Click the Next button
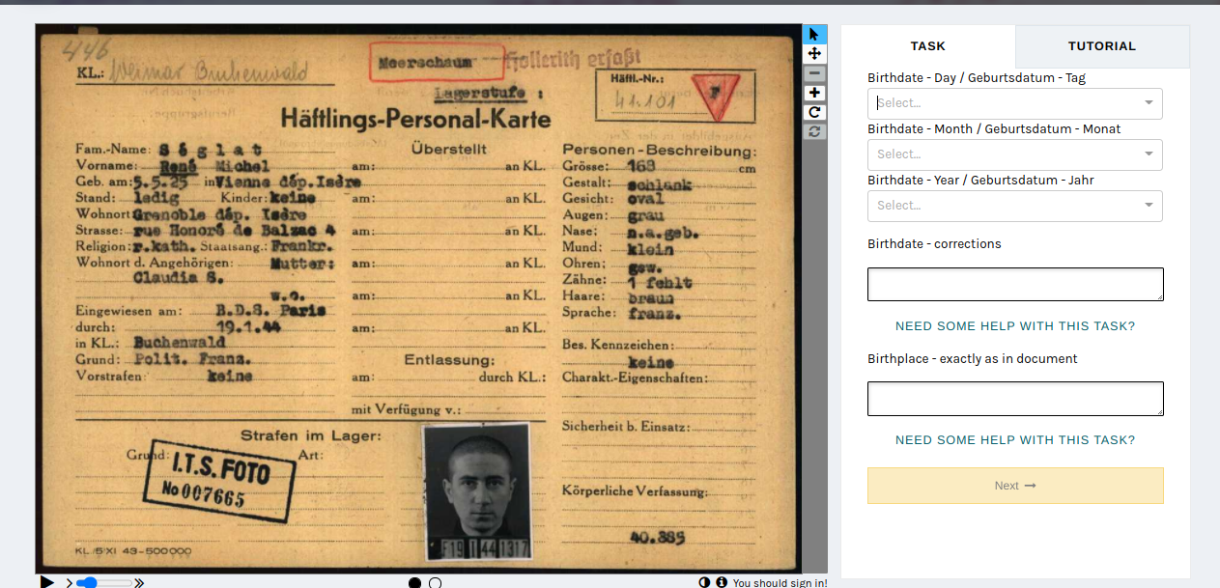 (x=1015, y=486)
